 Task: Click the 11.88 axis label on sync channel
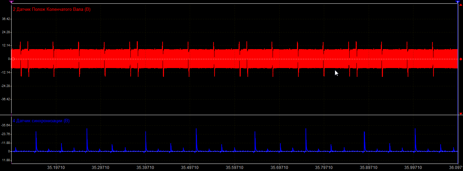pos(6,160)
